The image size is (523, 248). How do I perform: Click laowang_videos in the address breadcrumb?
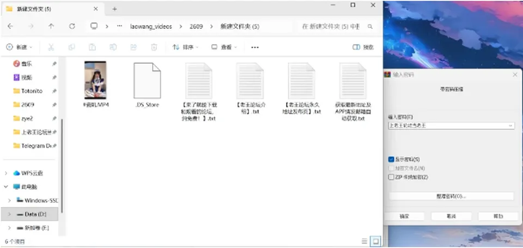coord(151,26)
